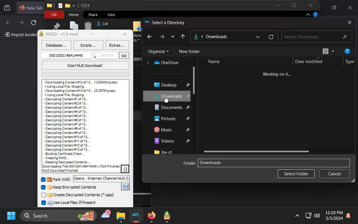Screen dimensions: 358x224
Task: Cancel the Select a Directory dialog
Action: (x=334, y=174)
